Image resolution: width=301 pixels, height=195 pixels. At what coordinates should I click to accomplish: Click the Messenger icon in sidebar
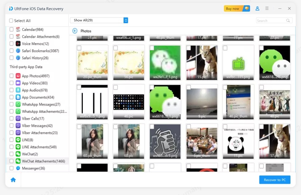(x=18, y=168)
